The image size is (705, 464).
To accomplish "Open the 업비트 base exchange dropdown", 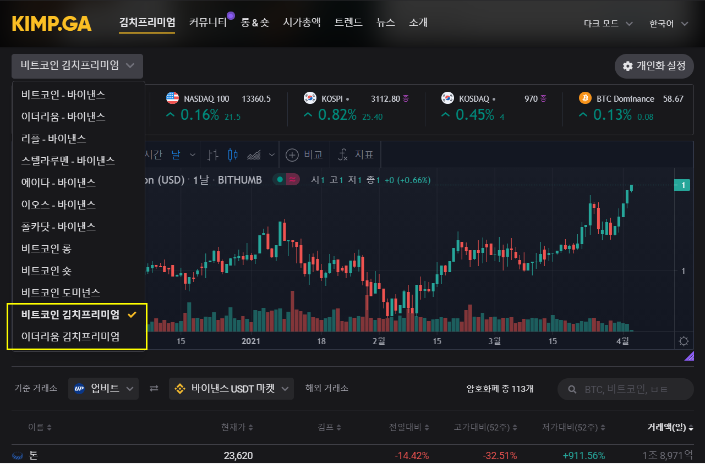I will (103, 389).
